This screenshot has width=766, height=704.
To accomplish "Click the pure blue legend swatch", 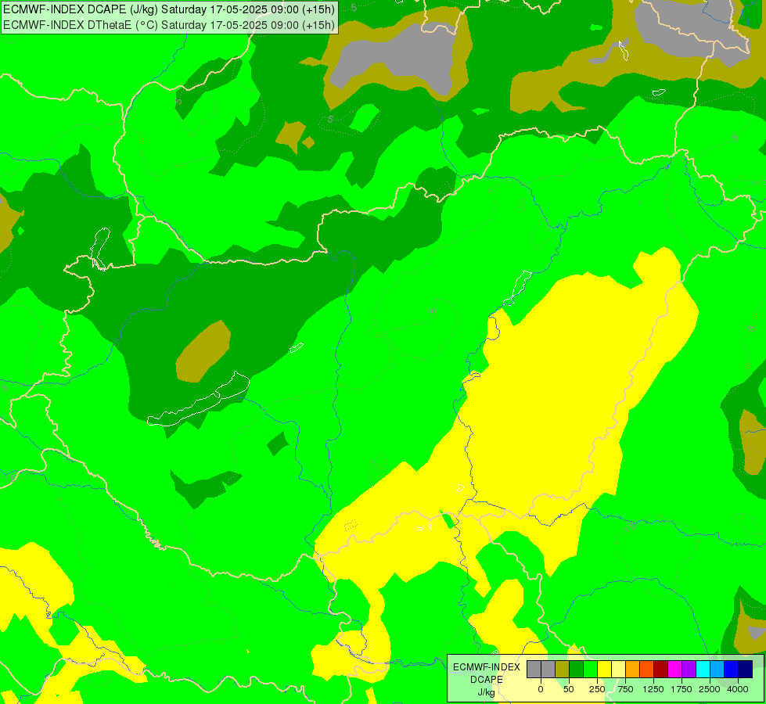I will [732, 670].
